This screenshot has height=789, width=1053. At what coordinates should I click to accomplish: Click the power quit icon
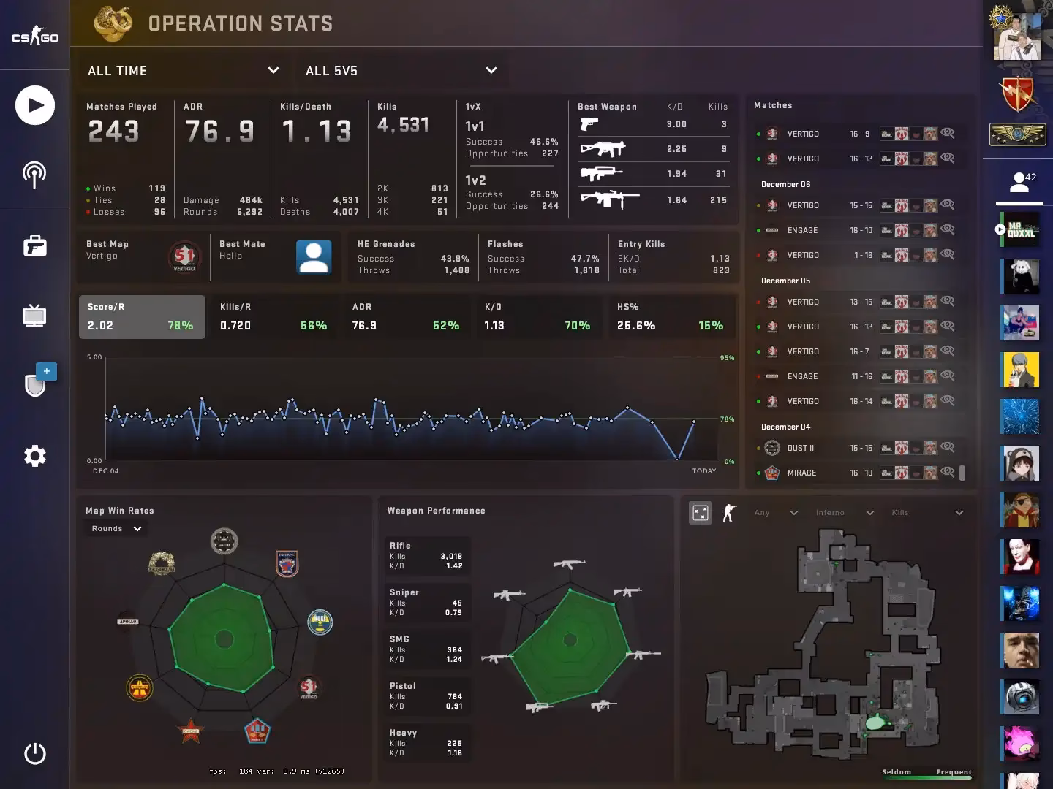pyautogui.click(x=35, y=753)
